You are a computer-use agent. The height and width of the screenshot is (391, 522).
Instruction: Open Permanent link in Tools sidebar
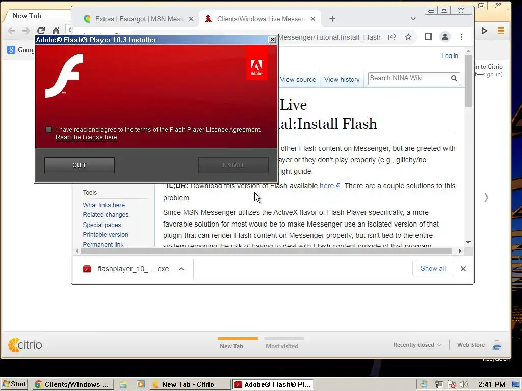coord(103,244)
